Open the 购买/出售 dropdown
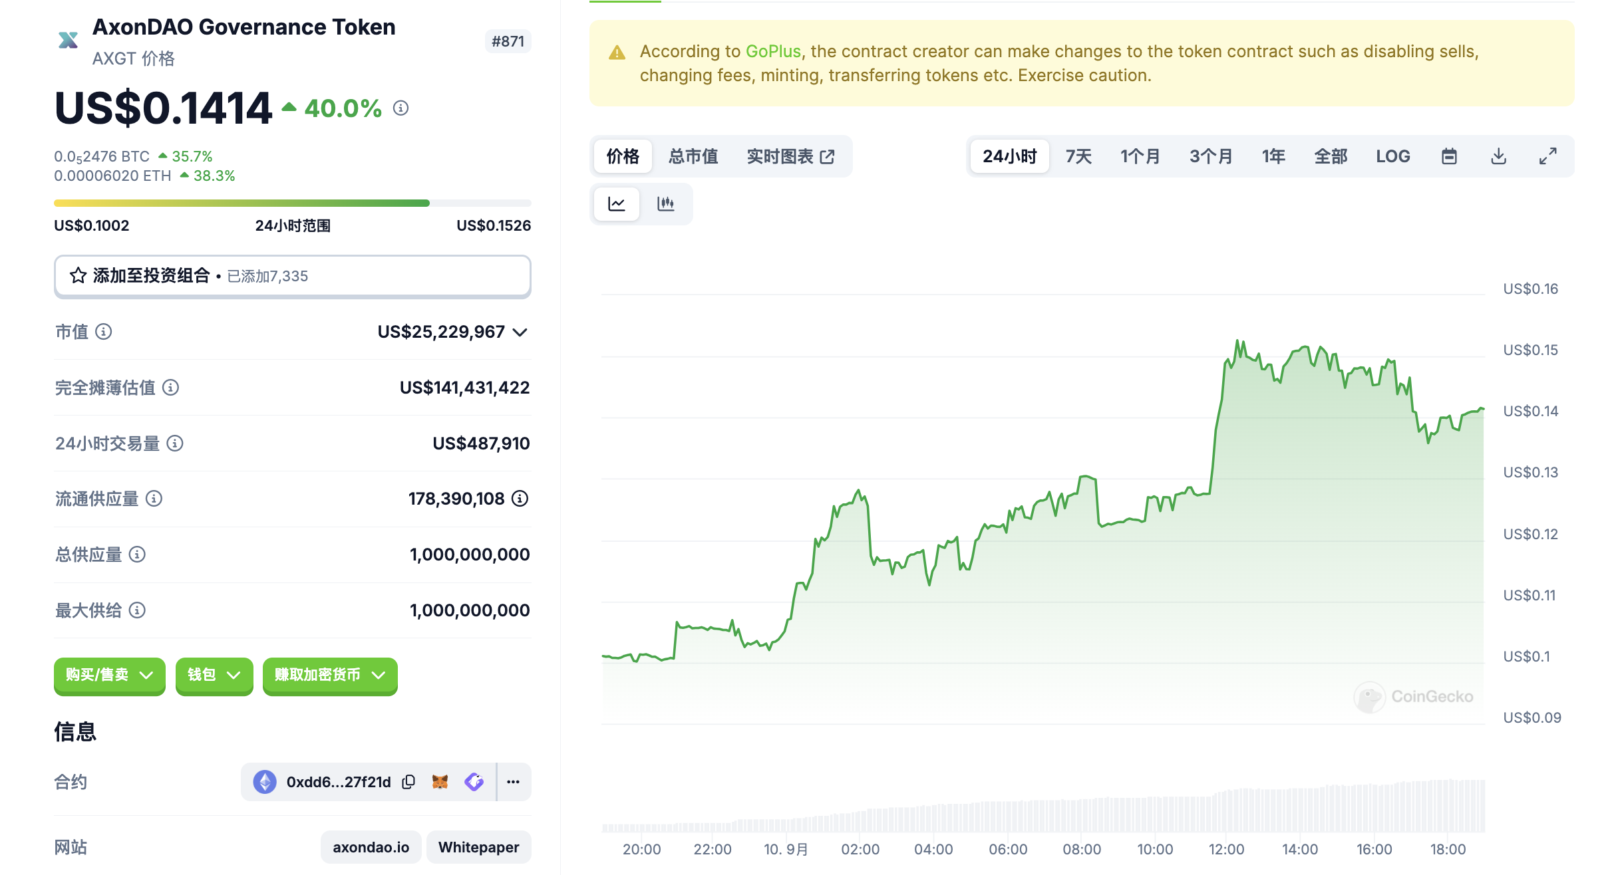Viewport: 1606px width, 875px height. [109, 675]
